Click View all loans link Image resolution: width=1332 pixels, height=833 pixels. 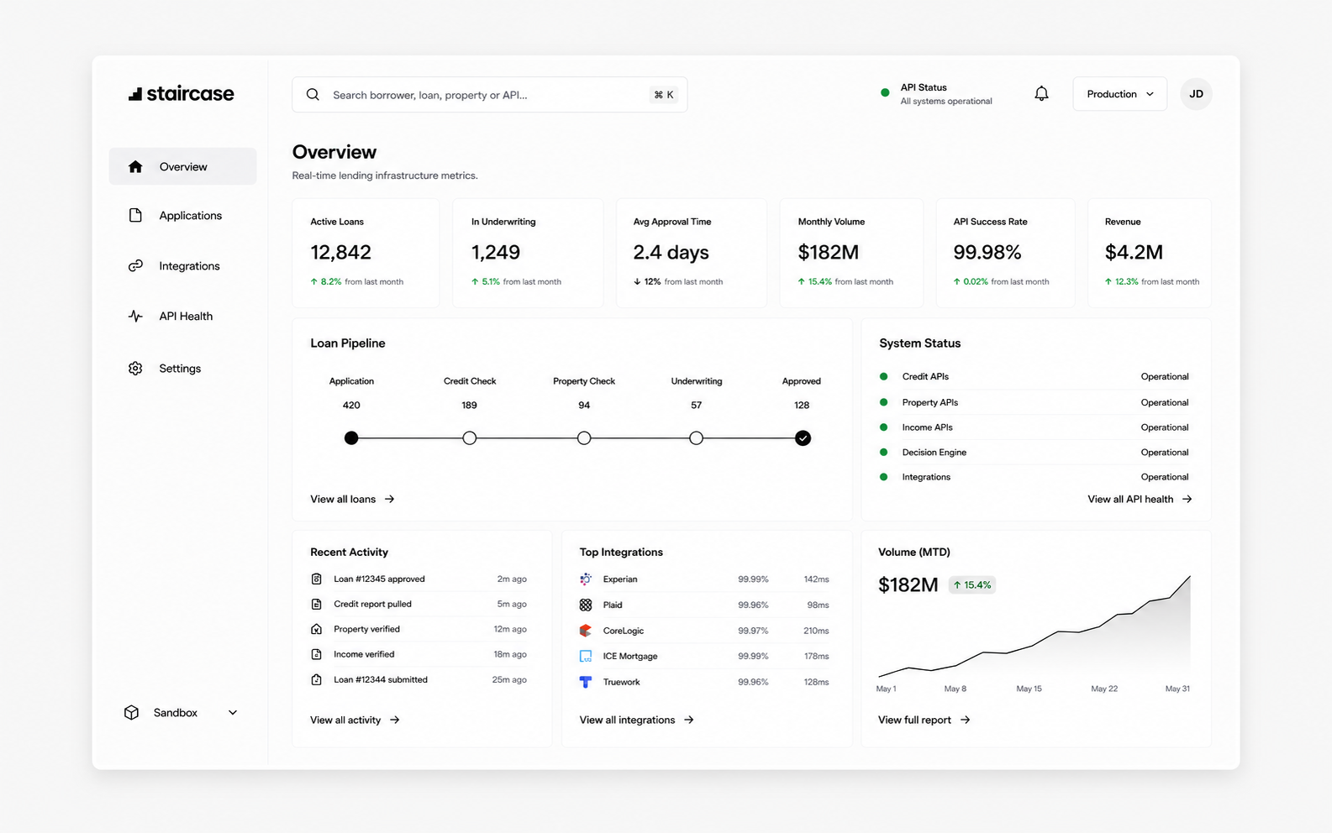coord(352,499)
